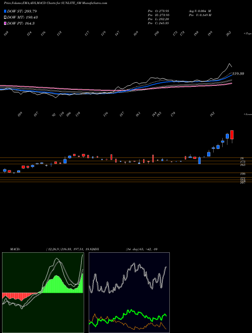Image resolution: width=252 pixels, height=333 pixels.
Task: Click the '189' label in the tops row
Action: tap(210, 34)
